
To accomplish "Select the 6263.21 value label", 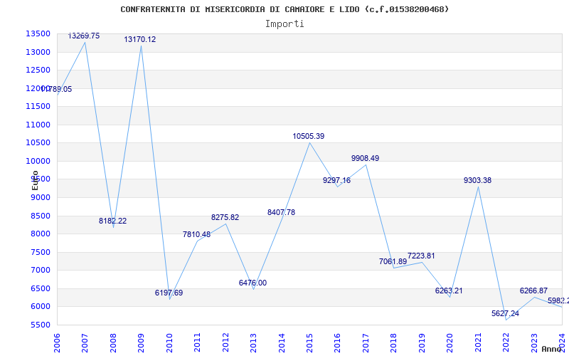I will [x=449, y=291].
